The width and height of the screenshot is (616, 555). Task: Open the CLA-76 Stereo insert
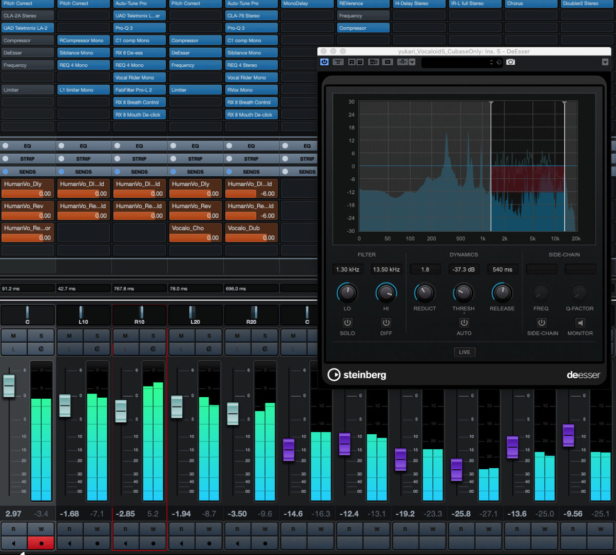252,16
